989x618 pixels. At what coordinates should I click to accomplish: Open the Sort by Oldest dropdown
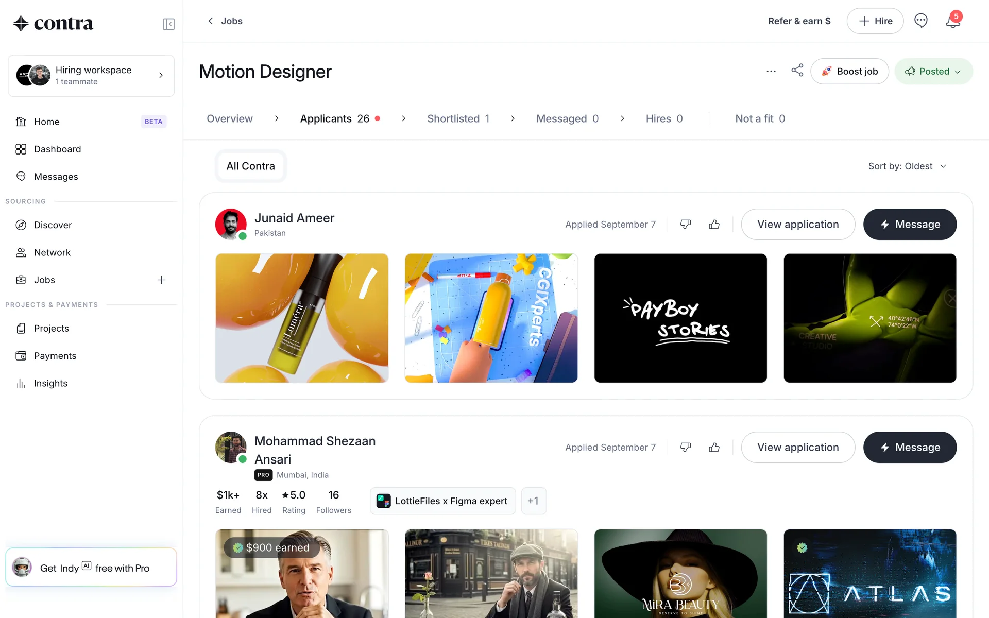click(907, 166)
